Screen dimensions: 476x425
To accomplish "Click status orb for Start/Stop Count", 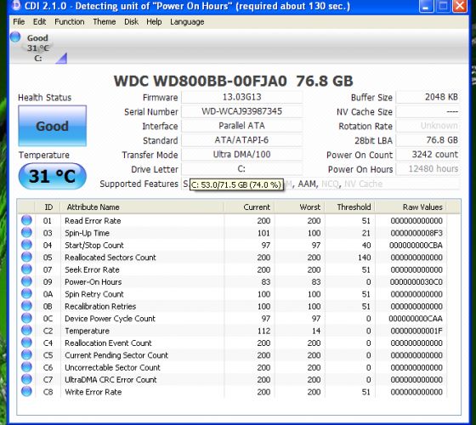I will 26,245.
